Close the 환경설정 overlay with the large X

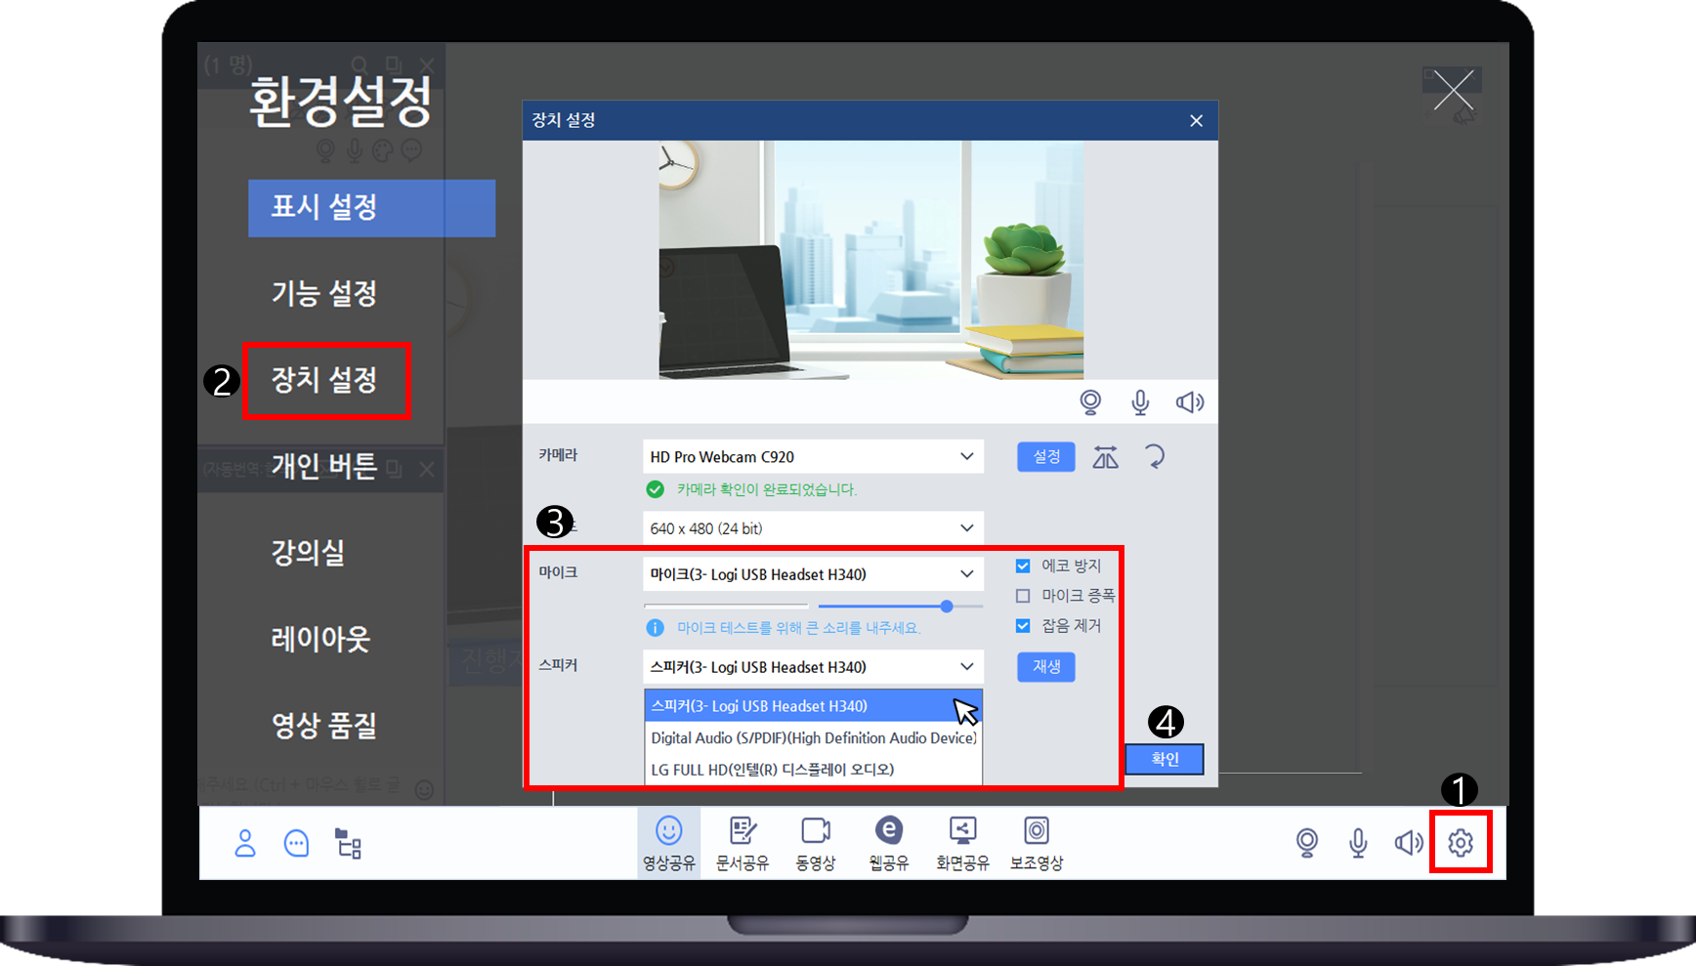[1454, 91]
